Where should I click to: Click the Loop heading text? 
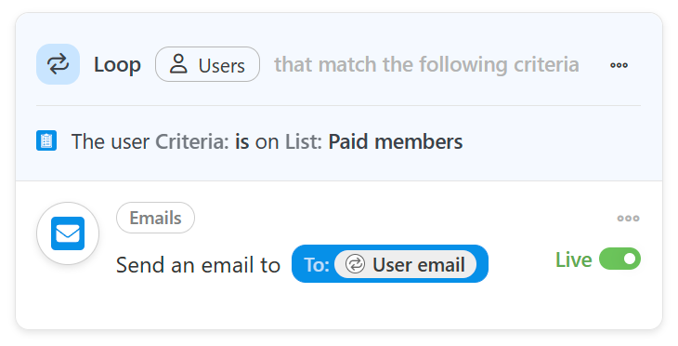[117, 65]
